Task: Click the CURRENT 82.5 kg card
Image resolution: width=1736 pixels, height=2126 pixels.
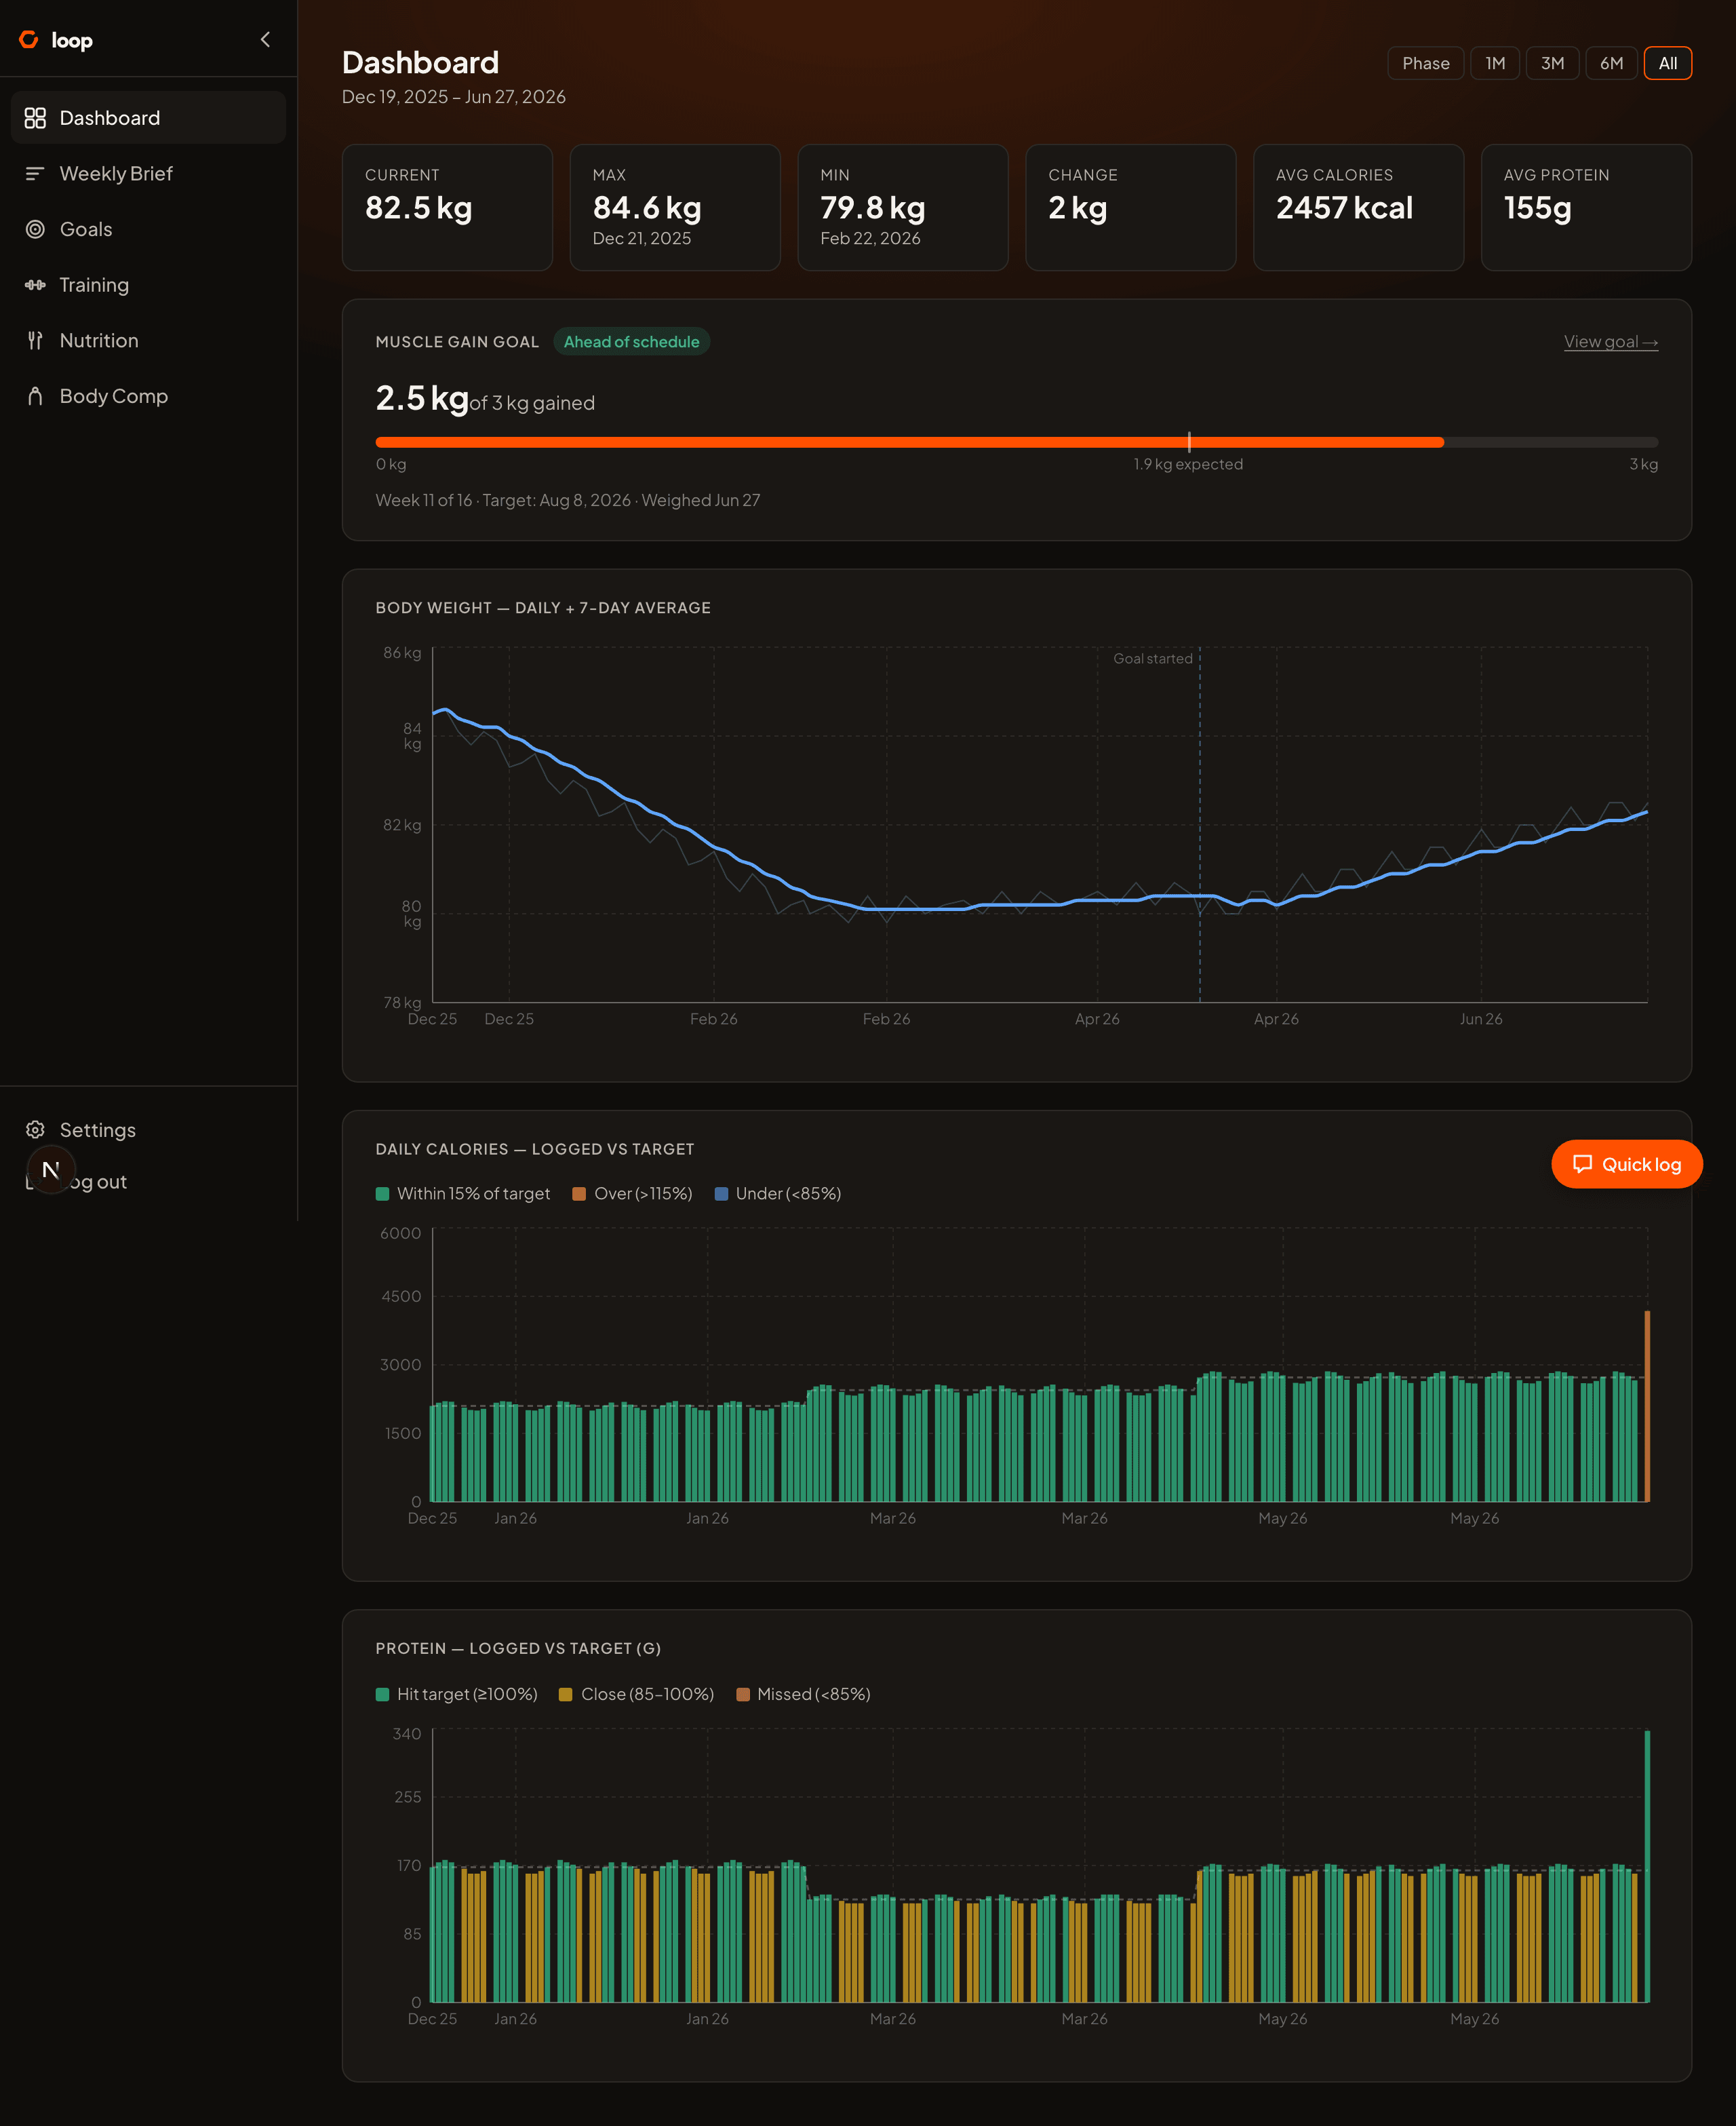Action: click(447, 207)
